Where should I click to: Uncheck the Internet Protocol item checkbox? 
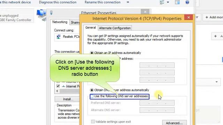point(58,86)
